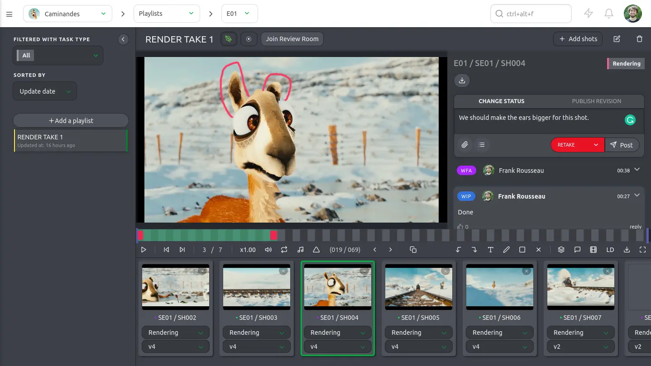The height and width of the screenshot is (366, 651).
Task: Open the attachment paperclip in the comment box
Action: [464, 145]
